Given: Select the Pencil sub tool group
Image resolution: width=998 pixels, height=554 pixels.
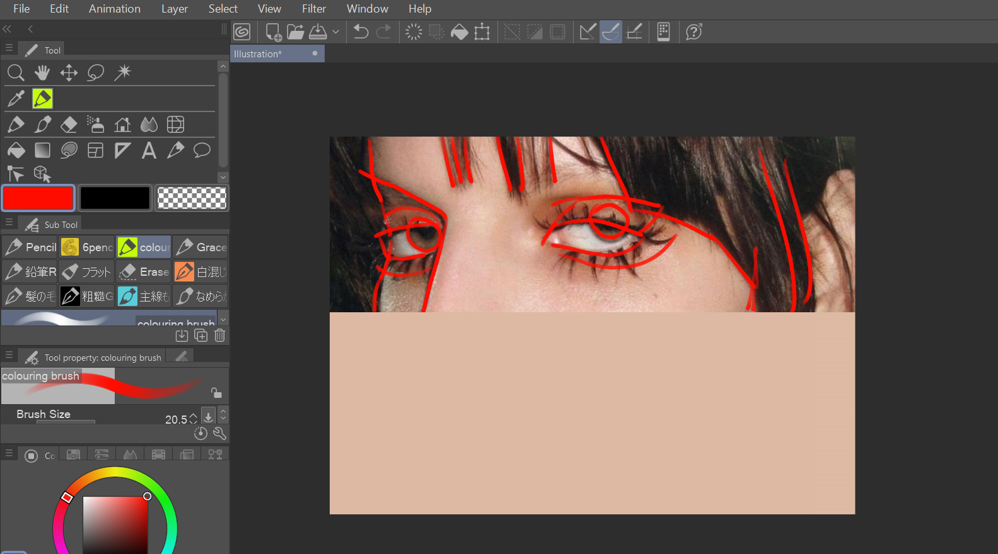Looking at the screenshot, I should pos(30,247).
